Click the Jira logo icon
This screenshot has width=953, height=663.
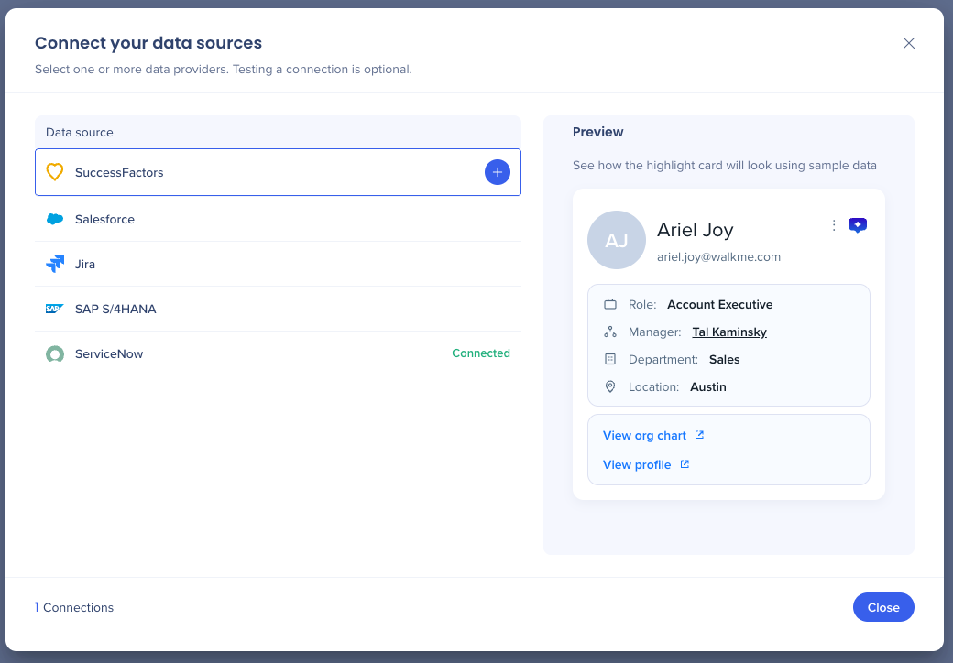pyautogui.click(x=55, y=264)
